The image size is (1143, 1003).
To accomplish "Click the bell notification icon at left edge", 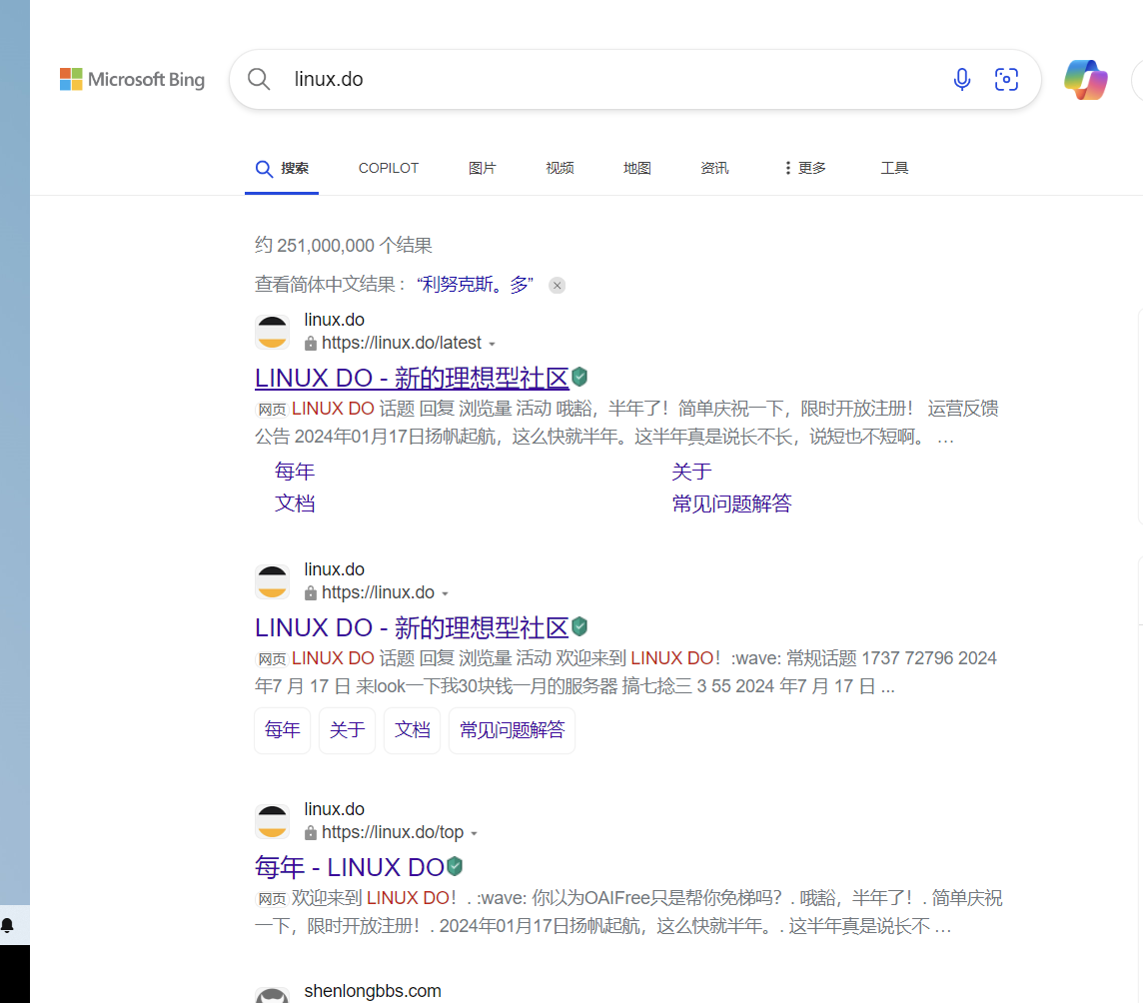I will [7, 926].
